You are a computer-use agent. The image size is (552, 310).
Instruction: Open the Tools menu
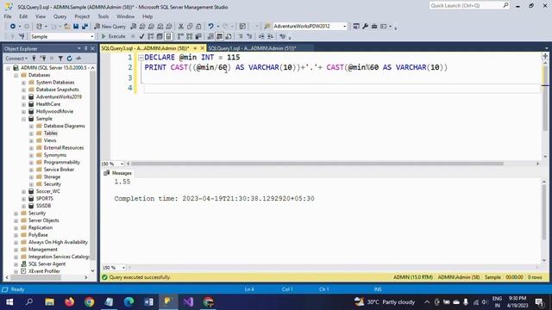coord(103,16)
